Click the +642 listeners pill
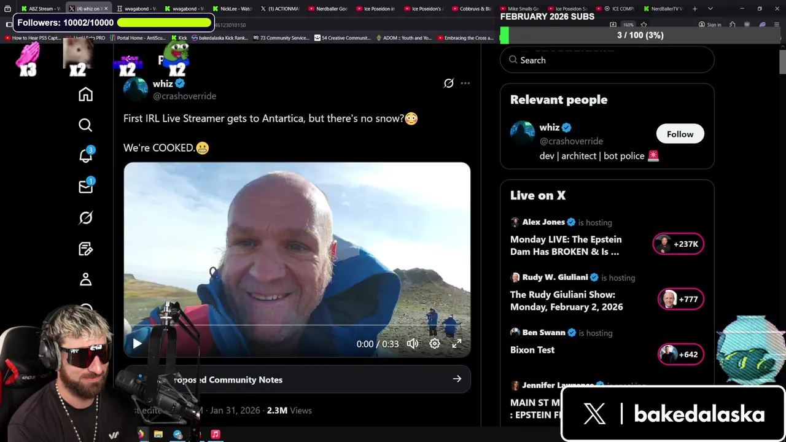This screenshot has height=442, width=786. [x=681, y=354]
